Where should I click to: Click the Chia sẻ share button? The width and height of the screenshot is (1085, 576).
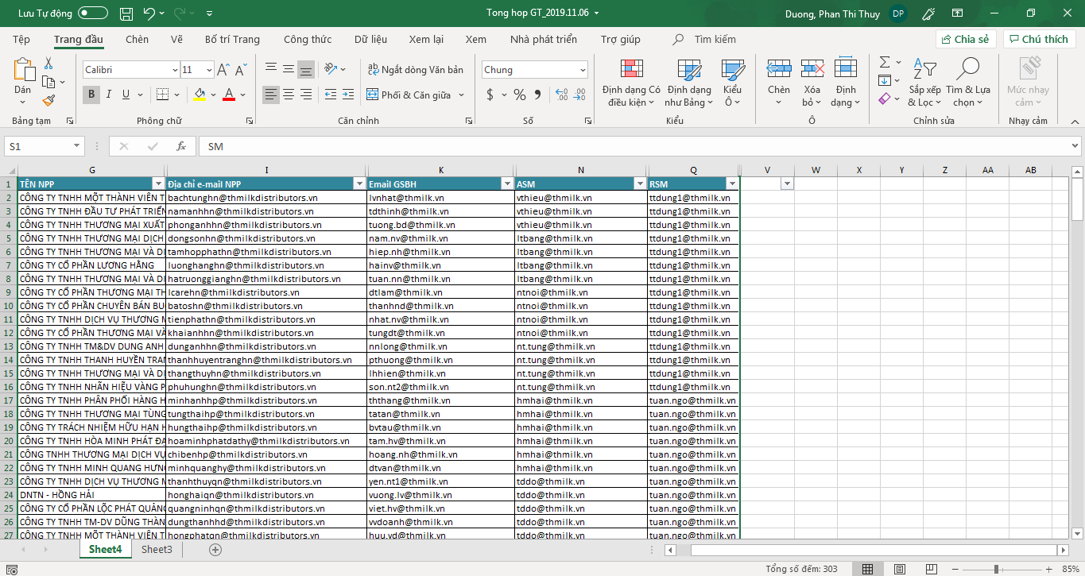click(x=966, y=39)
